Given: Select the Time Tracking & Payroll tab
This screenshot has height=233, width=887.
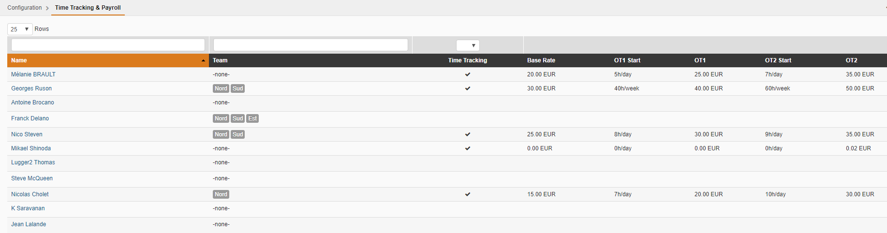Looking at the screenshot, I should (88, 8).
